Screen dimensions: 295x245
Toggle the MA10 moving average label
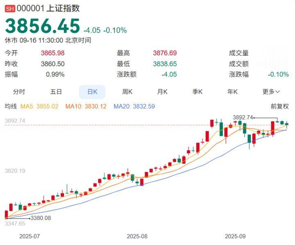(86, 107)
